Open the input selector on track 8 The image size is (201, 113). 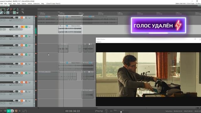(16, 85)
